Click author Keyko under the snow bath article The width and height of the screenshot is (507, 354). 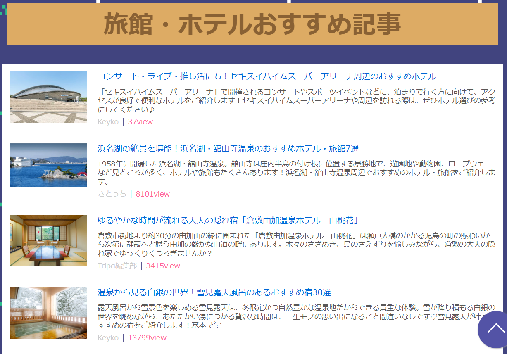108,338
